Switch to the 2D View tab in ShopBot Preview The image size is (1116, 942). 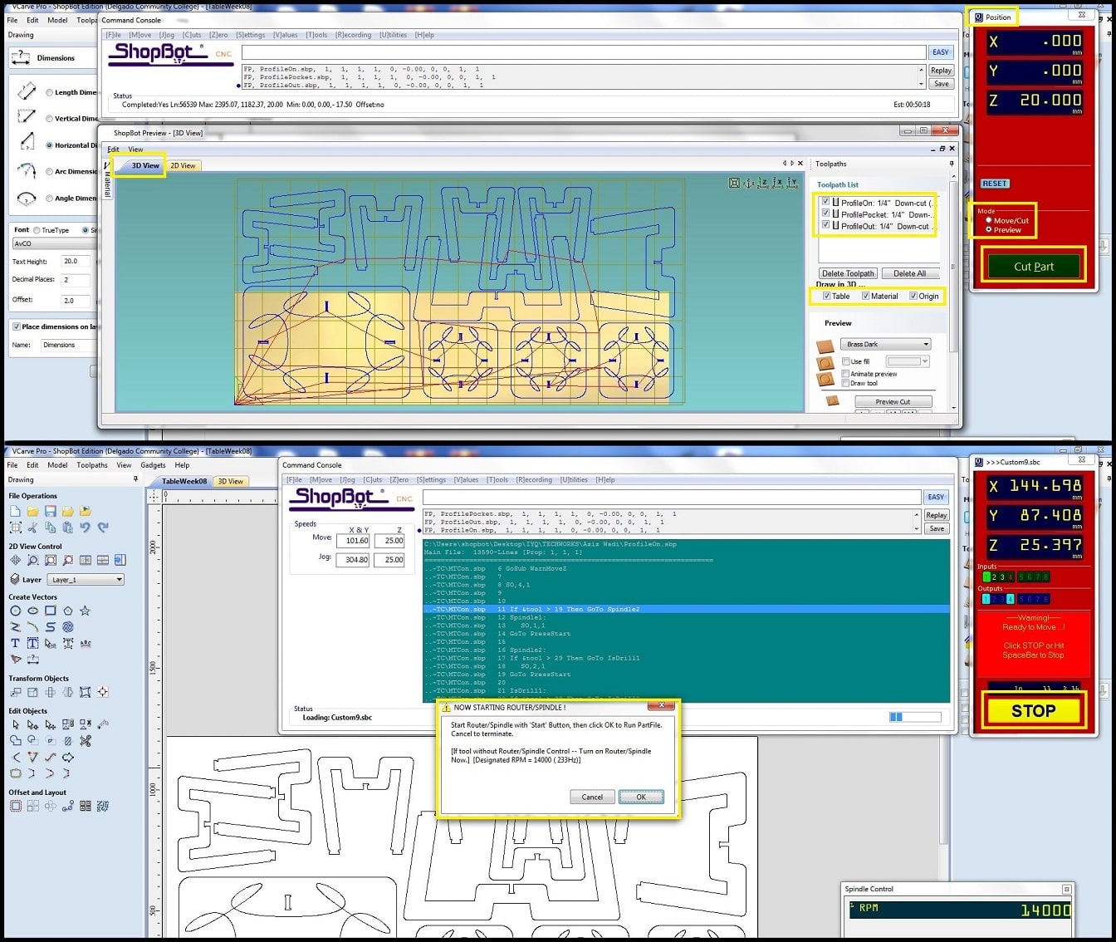(183, 165)
